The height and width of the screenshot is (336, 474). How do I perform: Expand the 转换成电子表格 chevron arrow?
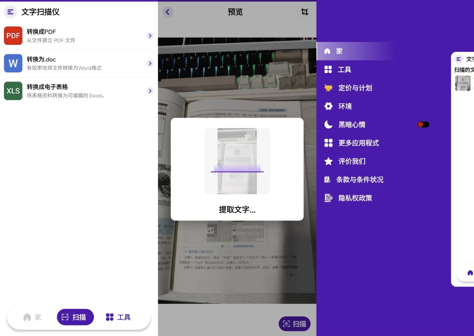click(150, 91)
